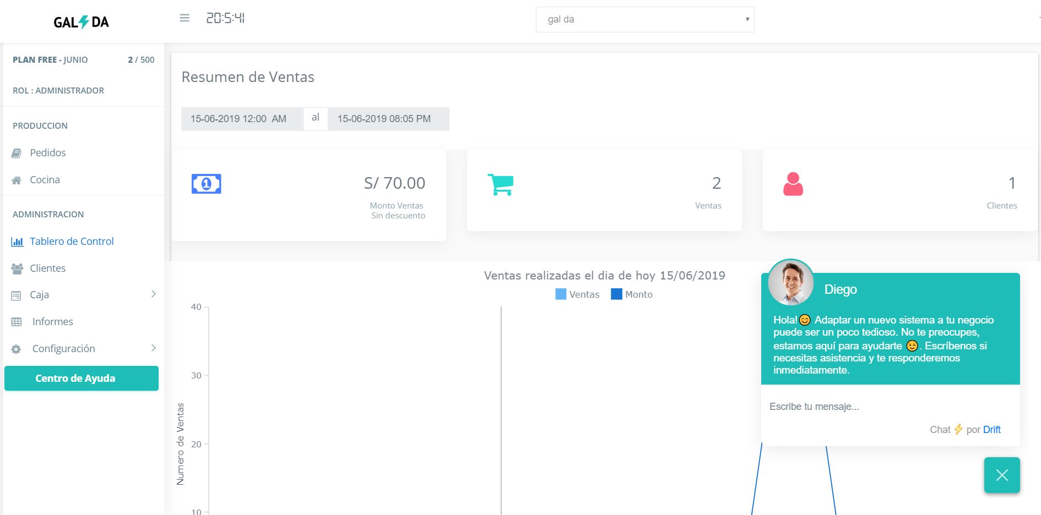Click the 'Resumen de Ventas' heading
Screen dimensions: 1041x515
248,77
